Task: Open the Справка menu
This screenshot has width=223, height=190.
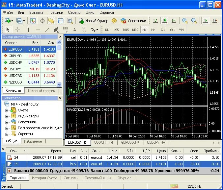Action: click(106, 12)
